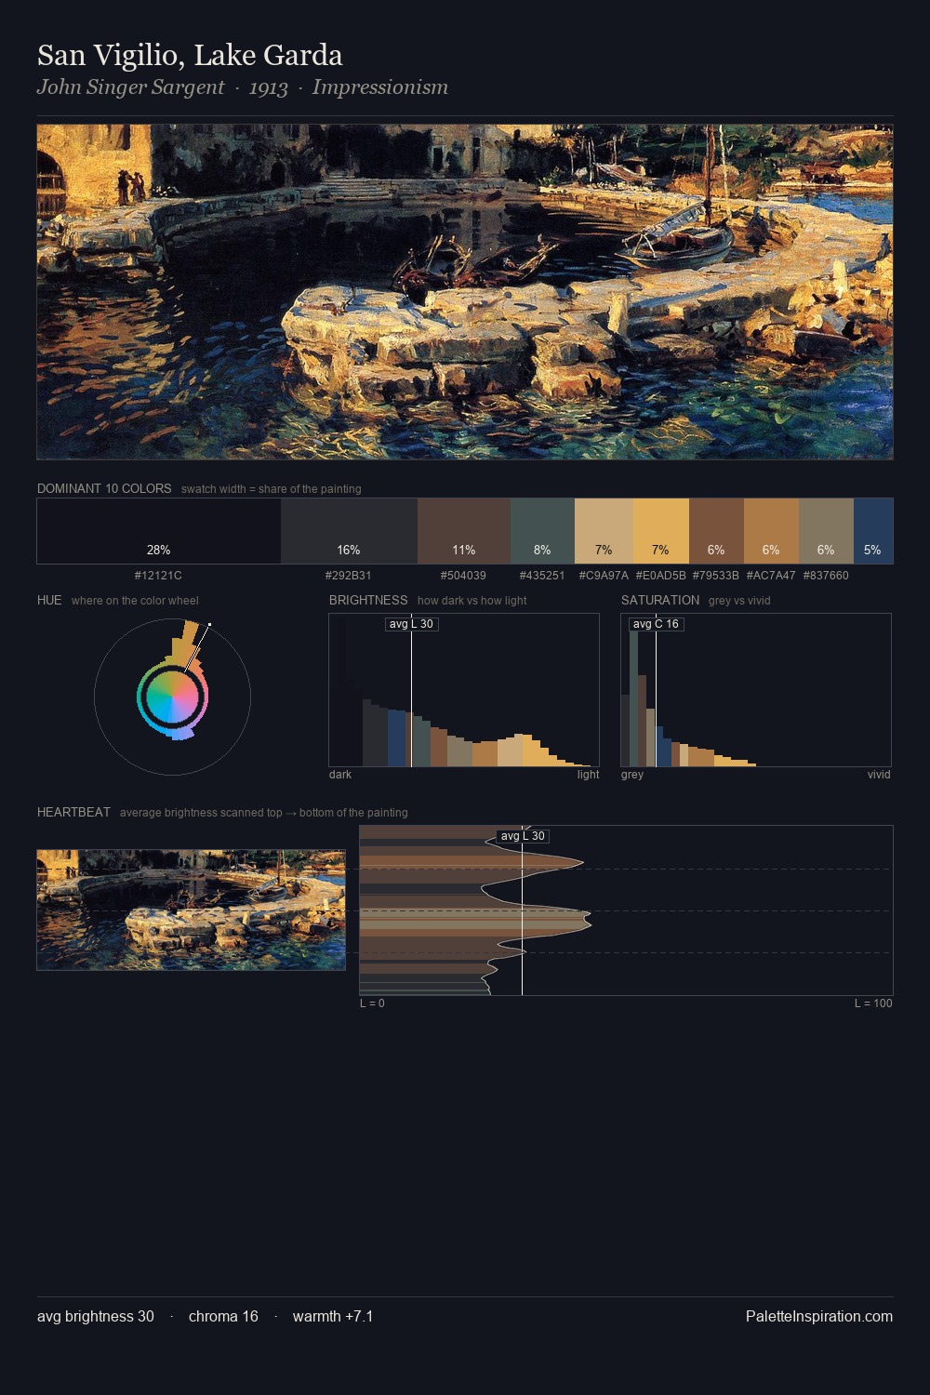Click the L = 0 axis label
930x1395 pixels.
[x=372, y=1003]
